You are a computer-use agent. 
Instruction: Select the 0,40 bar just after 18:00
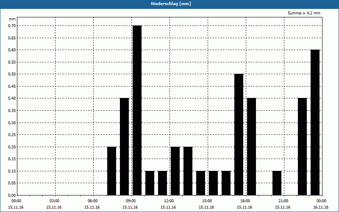pos(251,147)
